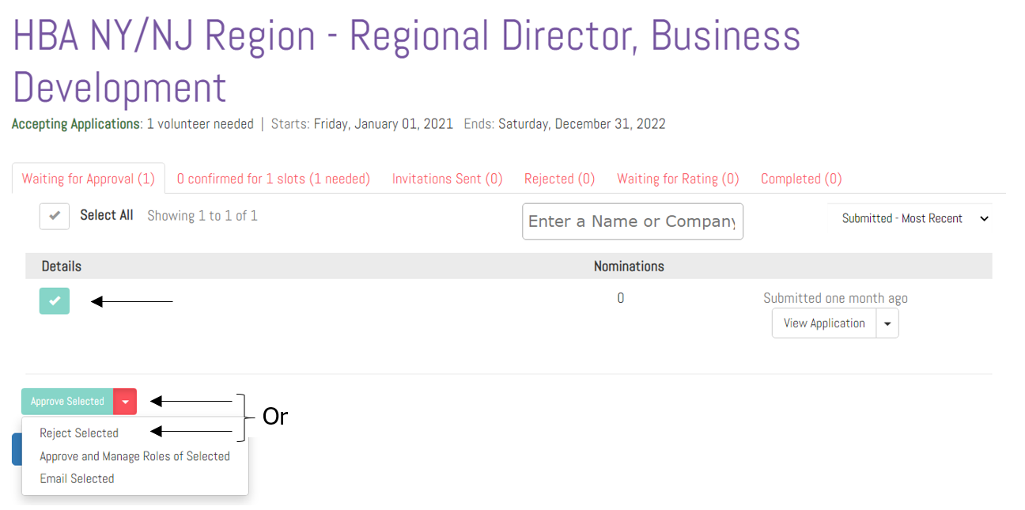
Task: Select the Rejected (0) tab
Action: click(559, 179)
